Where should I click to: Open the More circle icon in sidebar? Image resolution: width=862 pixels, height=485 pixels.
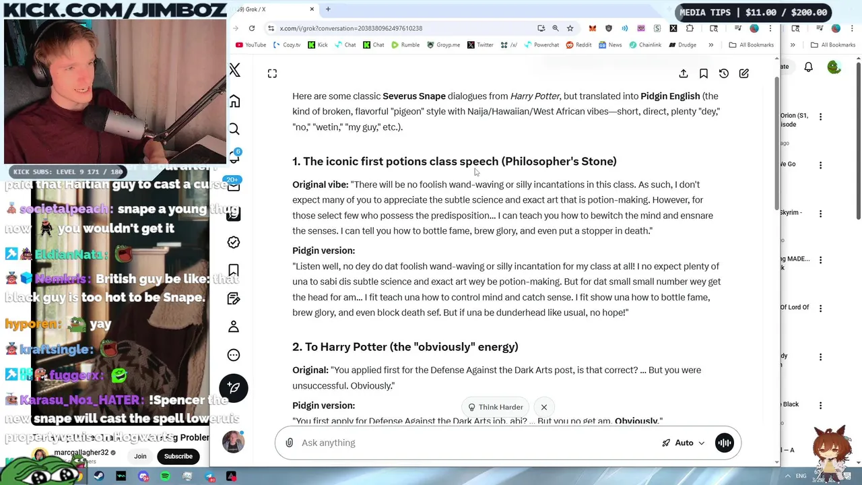pos(234,355)
